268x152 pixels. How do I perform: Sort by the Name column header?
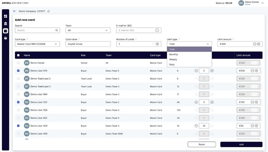pos(27,55)
